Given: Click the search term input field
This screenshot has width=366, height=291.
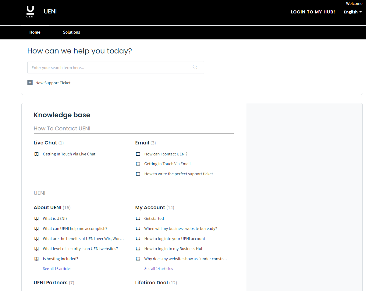Looking at the screenshot, I should [x=116, y=67].
